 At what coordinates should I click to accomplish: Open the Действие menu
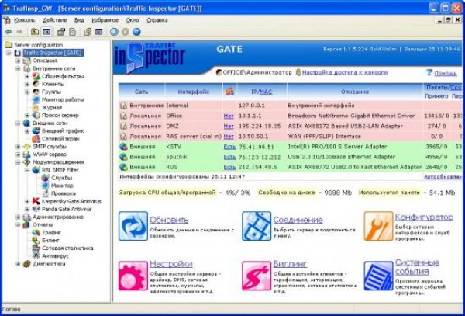[55, 19]
